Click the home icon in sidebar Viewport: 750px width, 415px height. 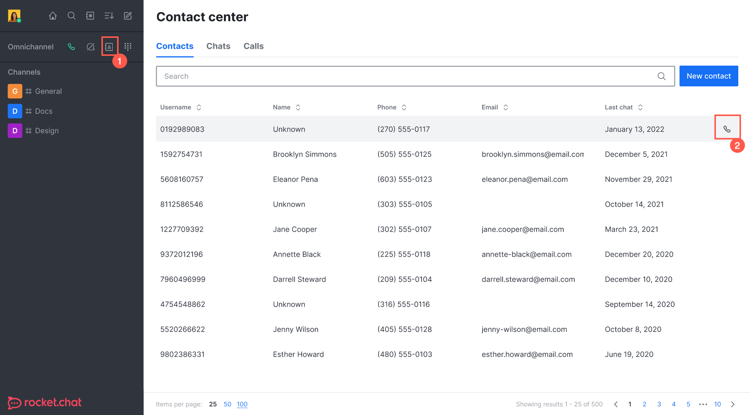53,16
